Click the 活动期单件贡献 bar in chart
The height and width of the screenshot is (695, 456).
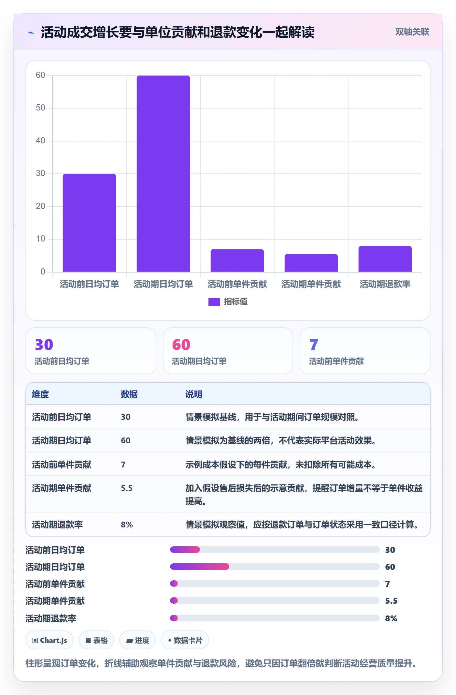(311, 263)
